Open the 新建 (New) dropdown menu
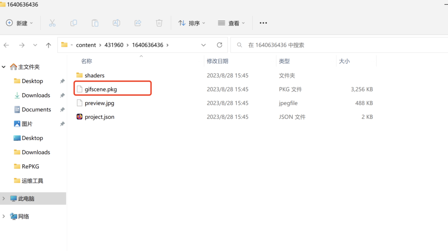 20,23
